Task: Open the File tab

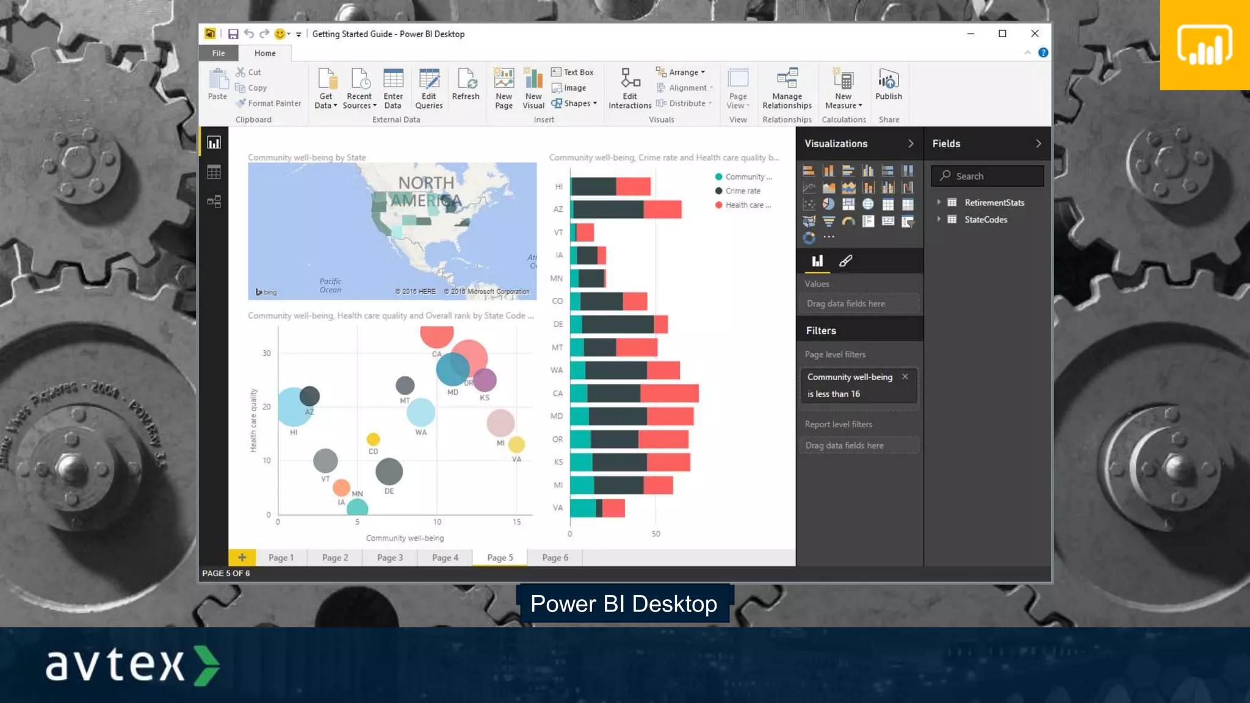Action: [x=218, y=53]
